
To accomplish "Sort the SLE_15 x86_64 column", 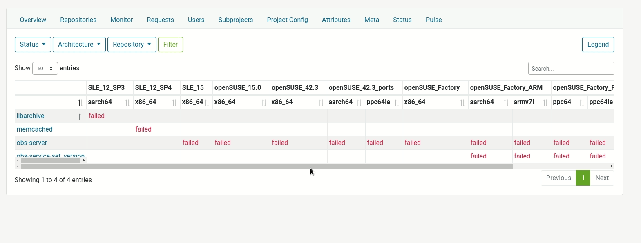I will tap(207, 103).
